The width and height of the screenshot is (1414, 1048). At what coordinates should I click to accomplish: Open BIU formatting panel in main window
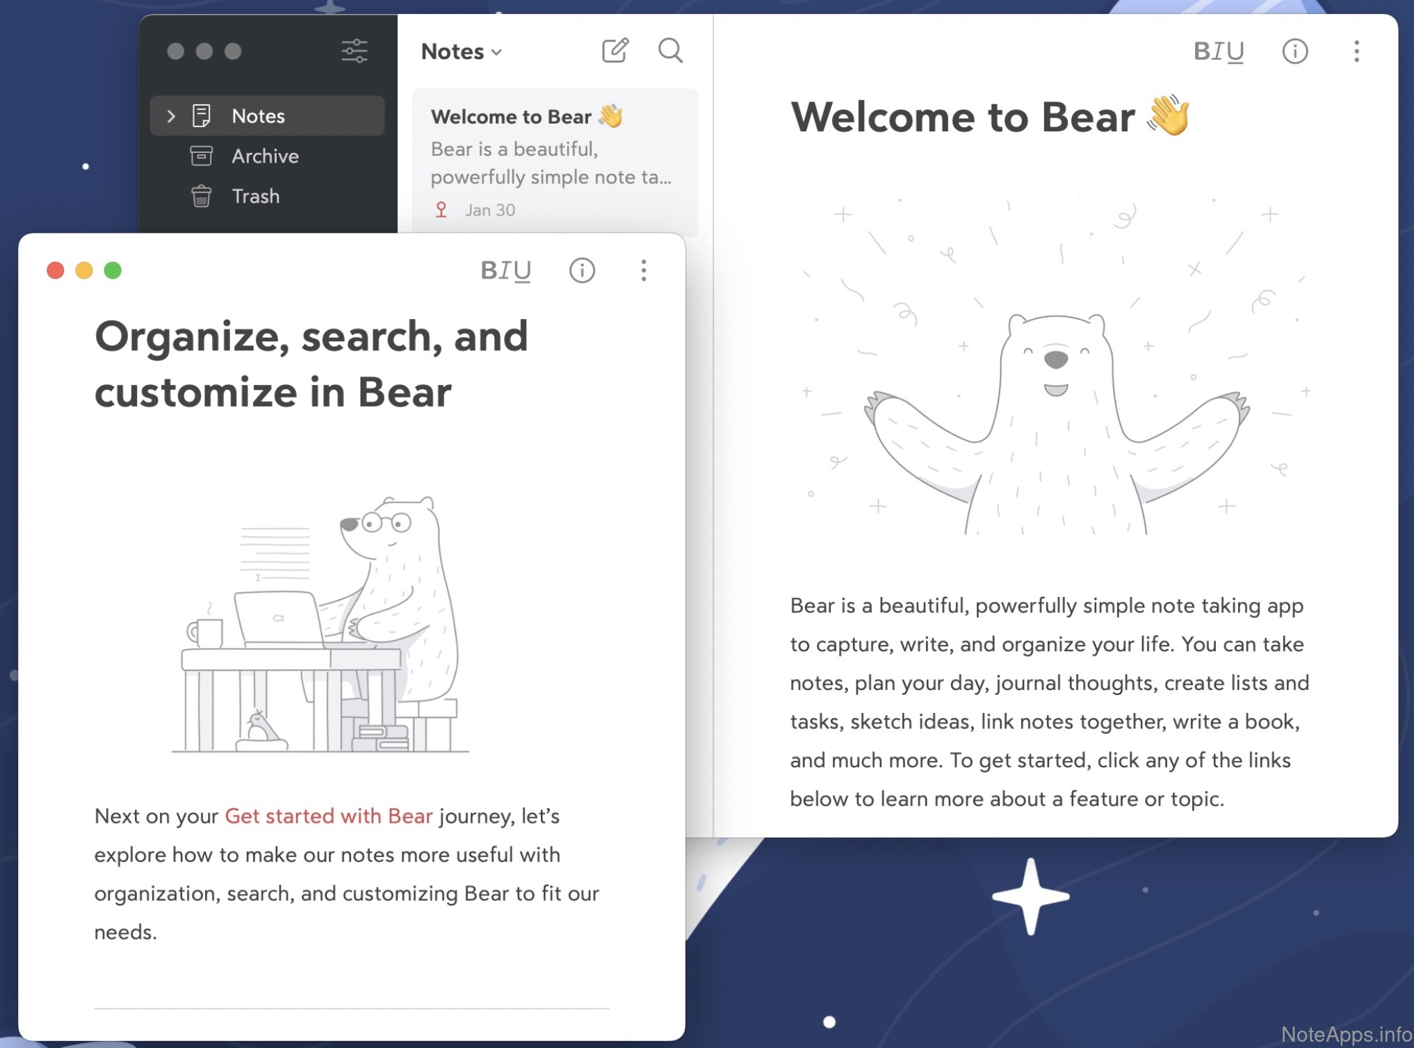coord(1218,51)
